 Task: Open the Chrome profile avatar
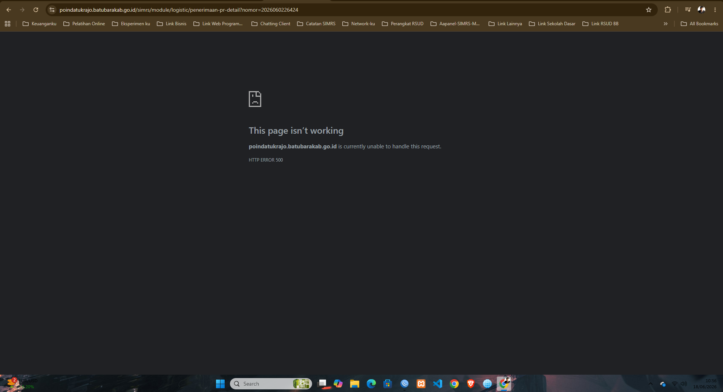point(702,10)
